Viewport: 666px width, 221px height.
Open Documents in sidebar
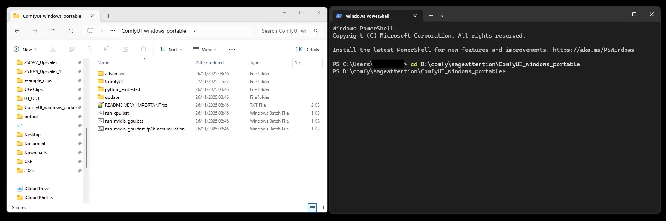(36, 144)
